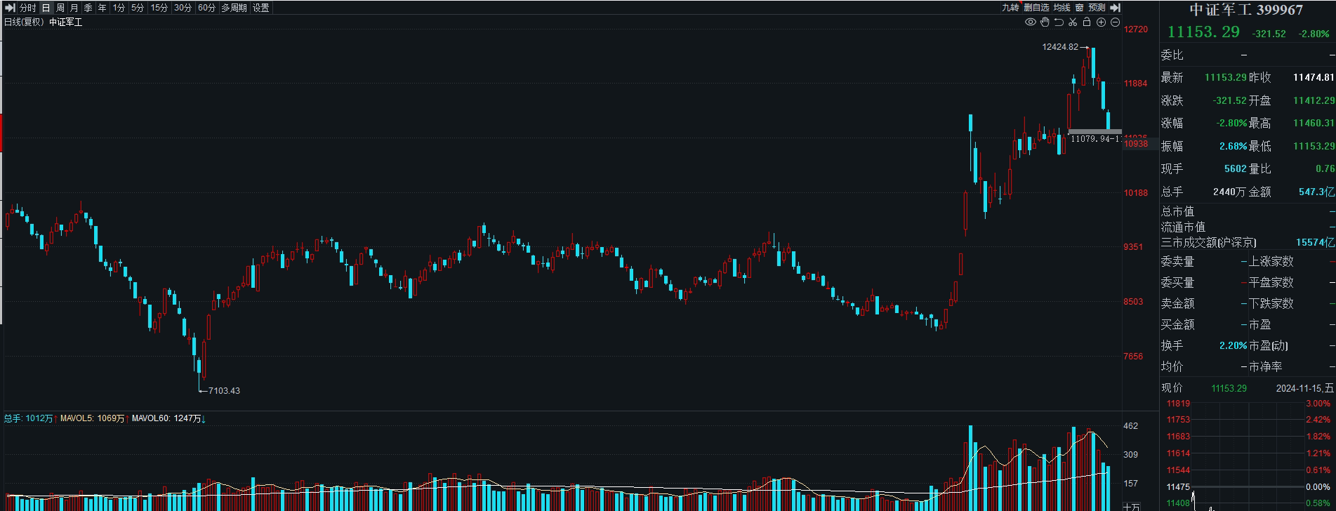Toggle the eye visibility icon on chart
The image size is (1336, 511).
click(1031, 22)
